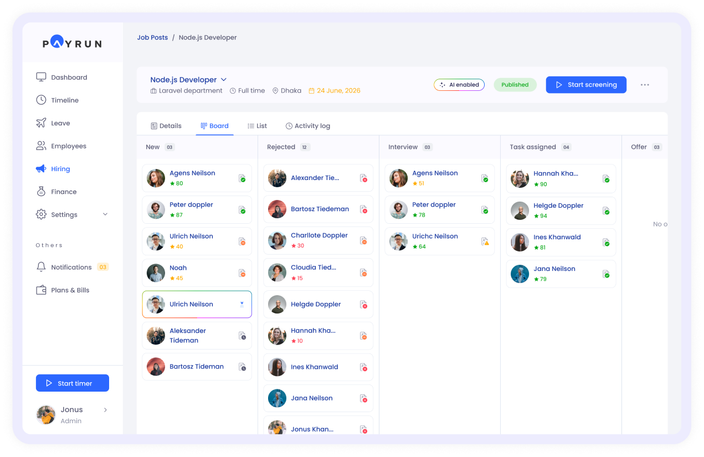
Task: Open Dashboard from the sidebar
Action: pyautogui.click(x=69, y=78)
